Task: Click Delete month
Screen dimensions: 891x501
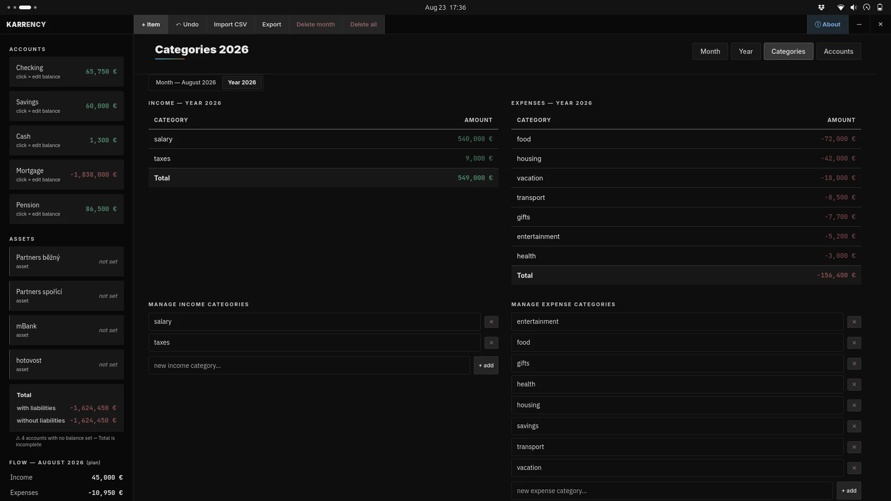Action: 316,25
